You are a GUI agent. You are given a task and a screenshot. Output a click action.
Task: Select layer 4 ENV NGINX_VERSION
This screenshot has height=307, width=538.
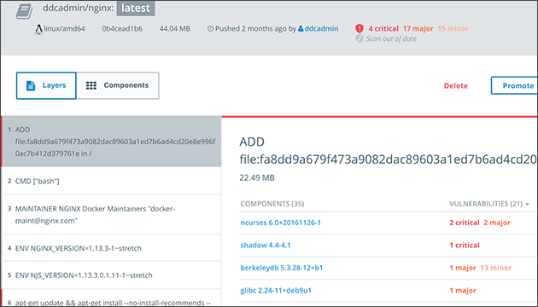click(x=112, y=248)
